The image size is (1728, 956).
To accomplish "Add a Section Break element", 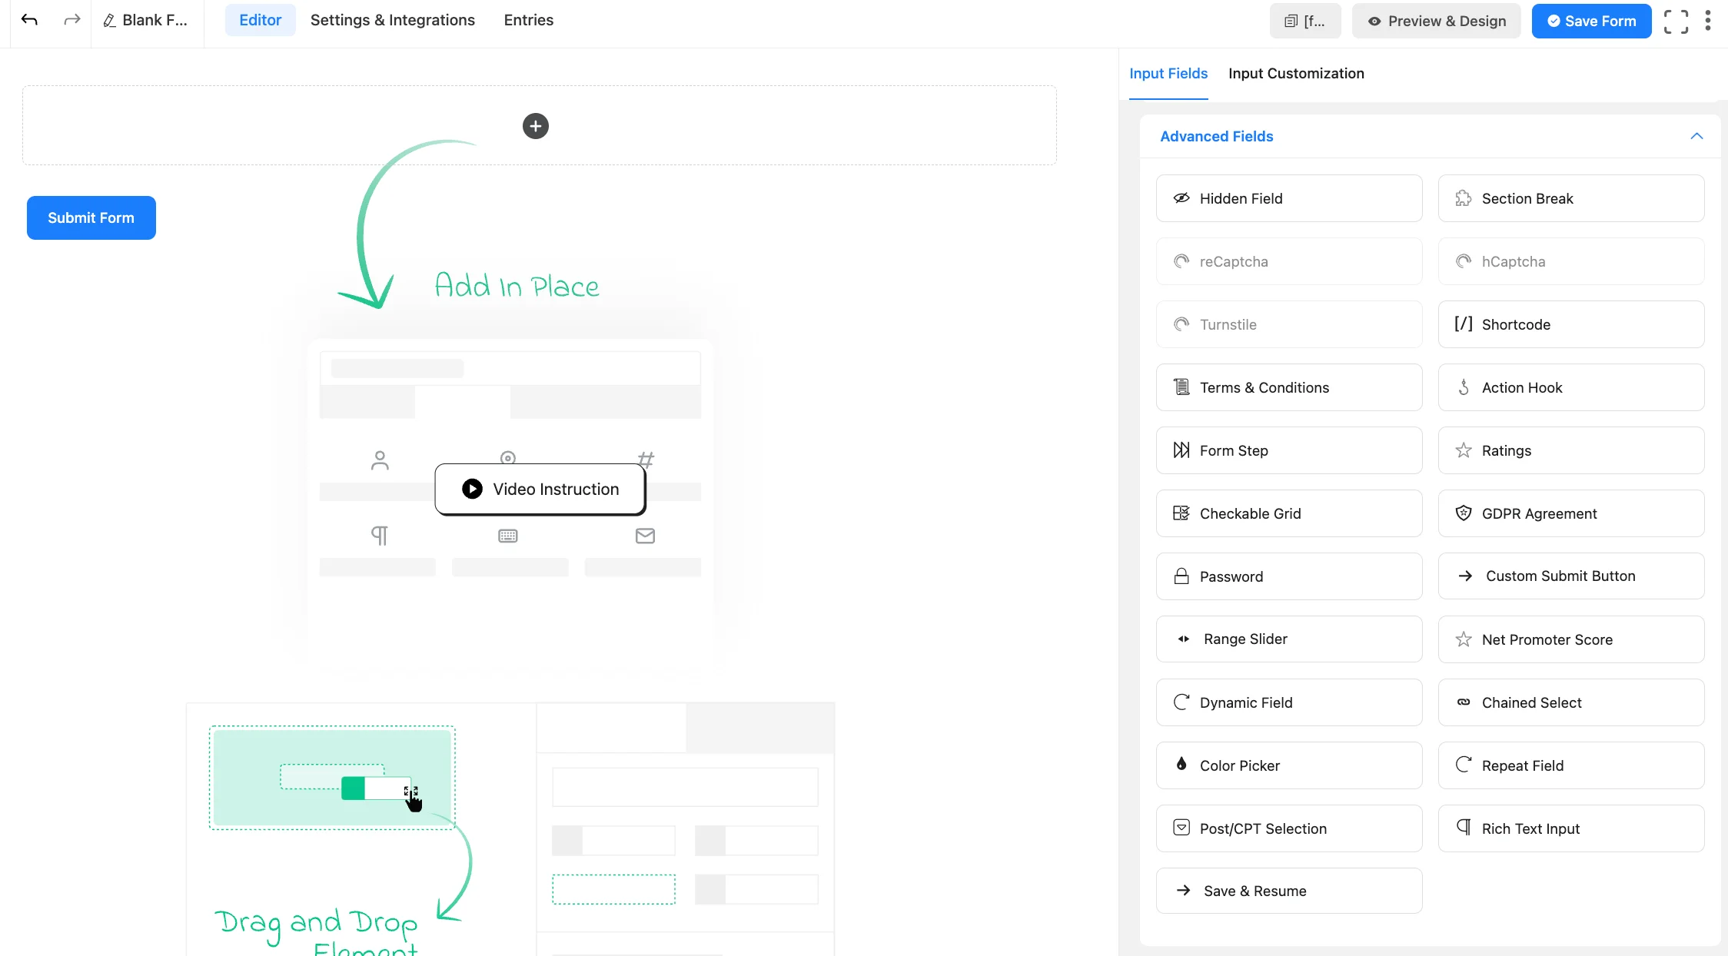I will pyautogui.click(x=1571, y=198).
